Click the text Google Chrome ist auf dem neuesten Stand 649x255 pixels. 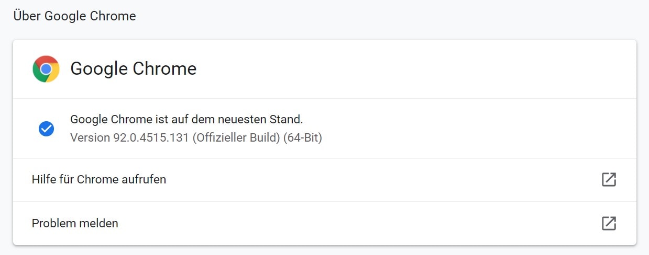[186, 119]
